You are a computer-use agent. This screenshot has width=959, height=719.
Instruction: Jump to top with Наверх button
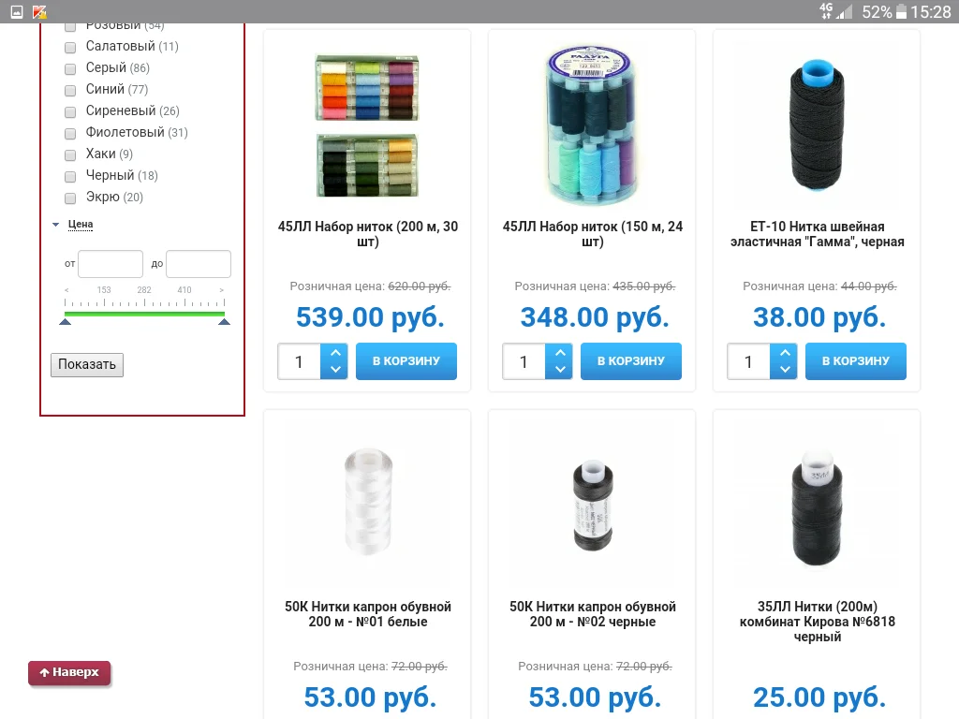(x=69, y=673)
